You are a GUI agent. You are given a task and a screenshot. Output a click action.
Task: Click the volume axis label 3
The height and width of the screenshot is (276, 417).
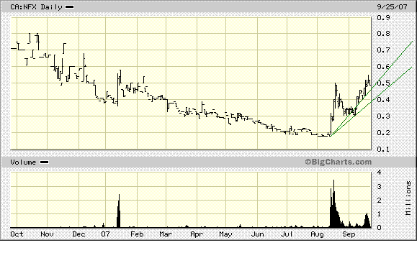[380, 187]
